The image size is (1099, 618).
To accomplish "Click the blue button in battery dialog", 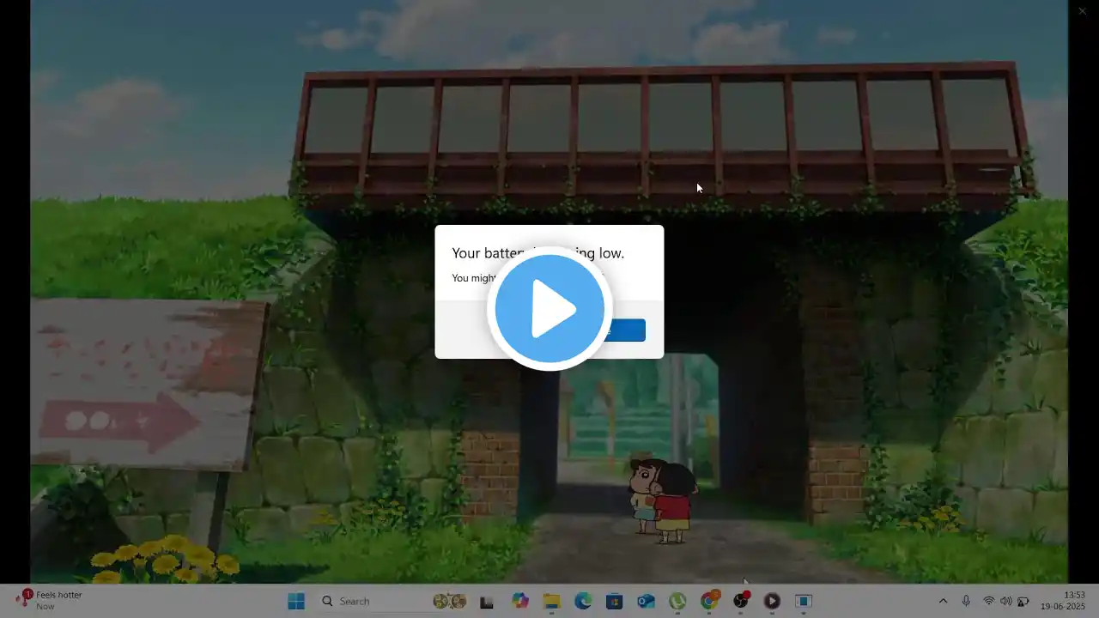I will [x=628, y=330].
